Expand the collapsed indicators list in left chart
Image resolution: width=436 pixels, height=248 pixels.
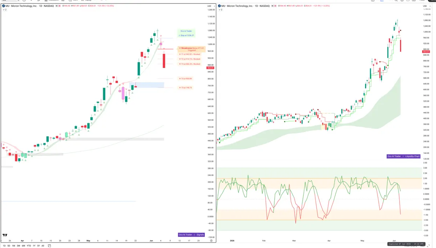(4, 10)
